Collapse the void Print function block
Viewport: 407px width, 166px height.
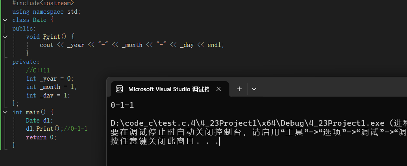(5, 37)
